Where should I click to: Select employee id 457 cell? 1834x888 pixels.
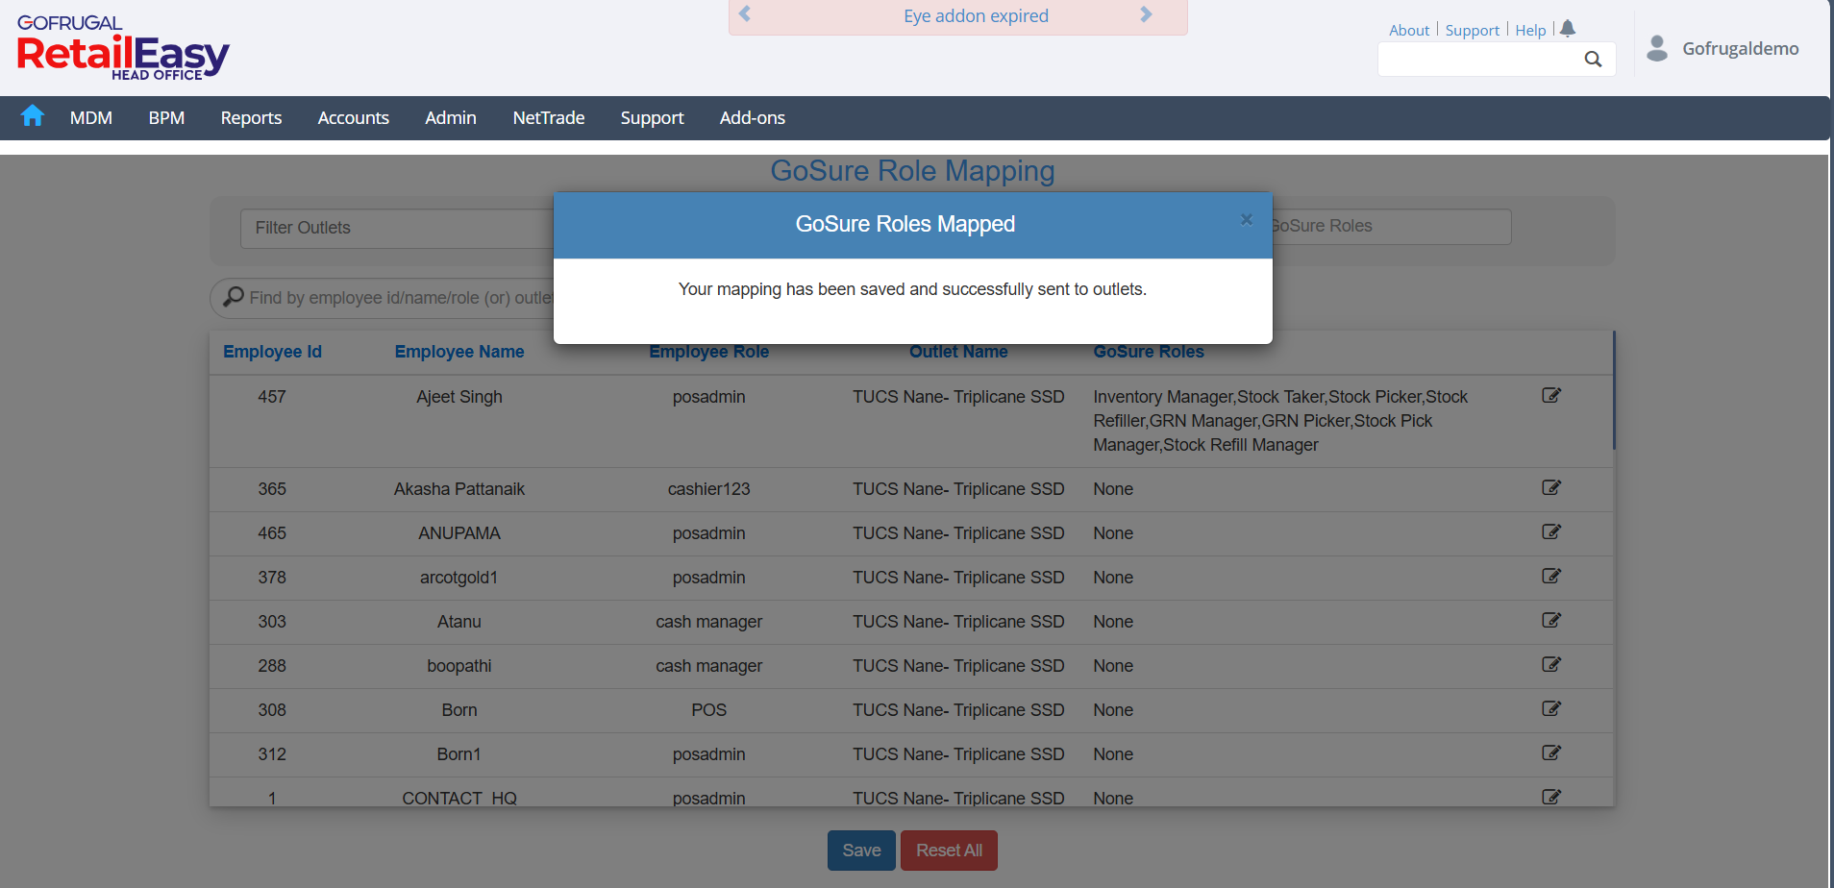272,397
